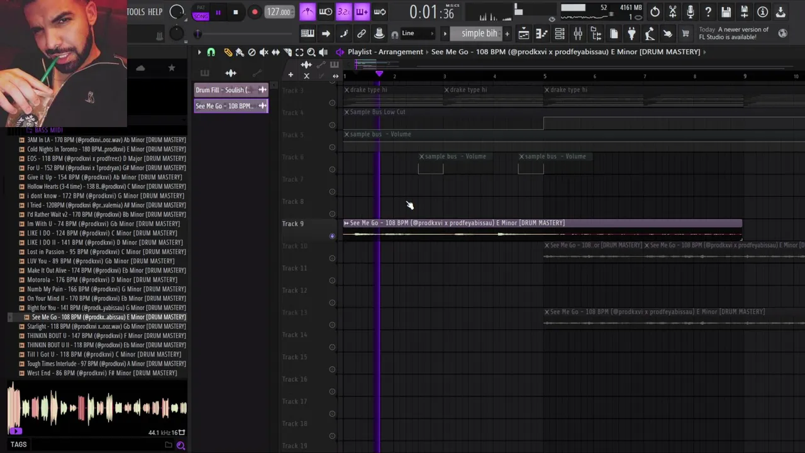The image size is (805, 453).
Task: Click the one-click audio recording microphone
Action: coord(691,12)
